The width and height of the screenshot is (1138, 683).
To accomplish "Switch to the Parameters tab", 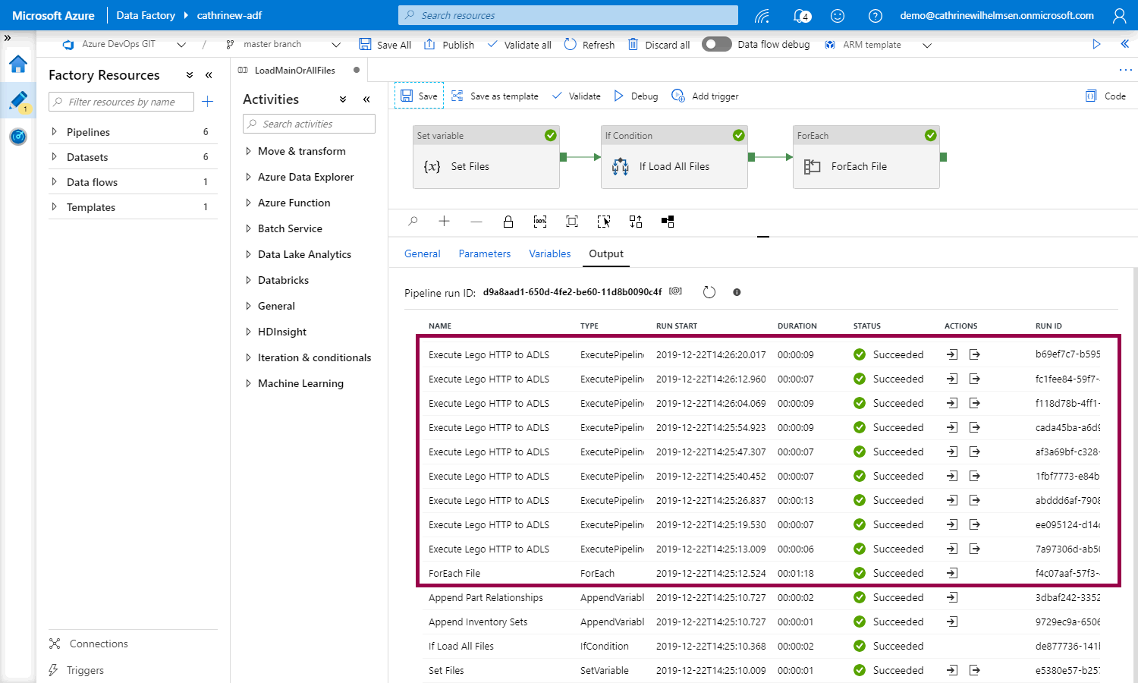I will tap(484, 253).
